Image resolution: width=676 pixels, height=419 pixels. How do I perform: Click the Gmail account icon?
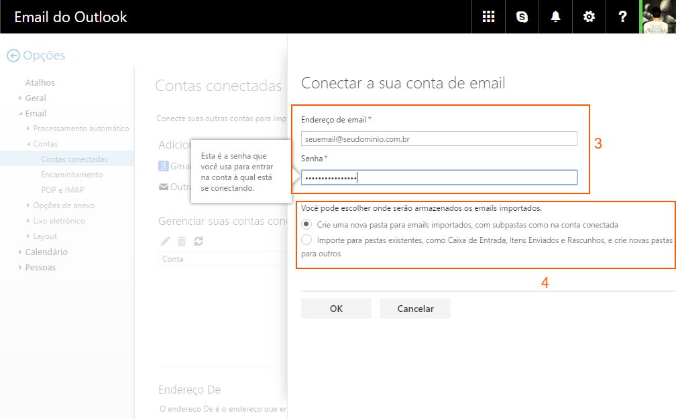click(164, 166)
